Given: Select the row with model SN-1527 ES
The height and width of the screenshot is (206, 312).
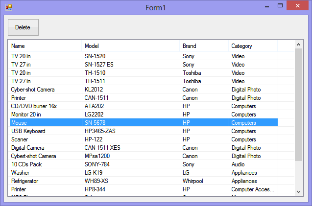Looking at the screenshot, I should 144,65.
